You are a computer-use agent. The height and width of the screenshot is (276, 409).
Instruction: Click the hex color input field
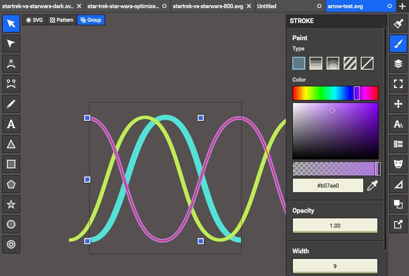328,186
